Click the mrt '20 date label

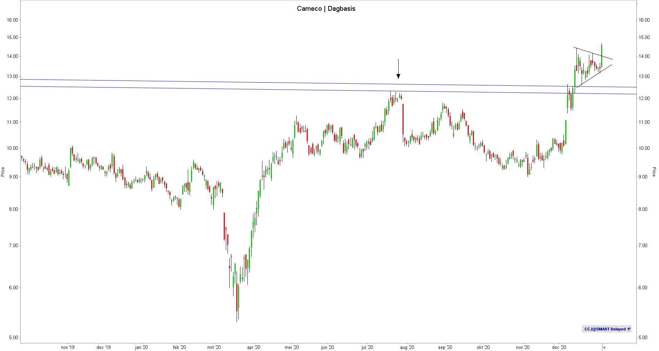pos(214,347)
